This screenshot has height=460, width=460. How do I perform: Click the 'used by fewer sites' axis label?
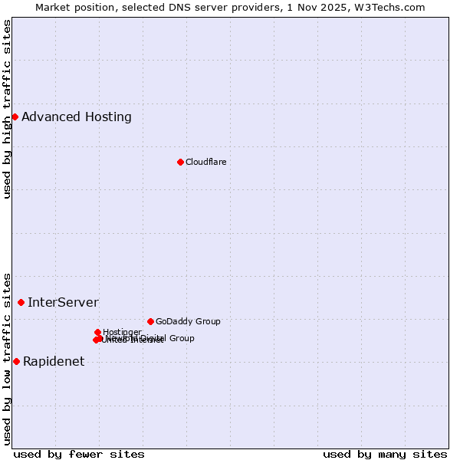(x=79, y=454)
